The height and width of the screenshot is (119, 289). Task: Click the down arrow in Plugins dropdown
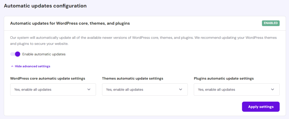[x=273, y=90]
